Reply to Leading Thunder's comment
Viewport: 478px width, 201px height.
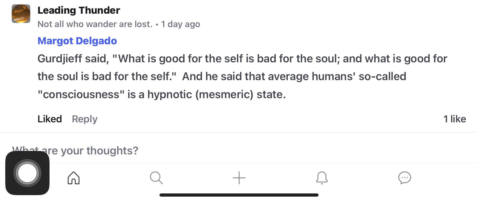click(x=84, y=119)
